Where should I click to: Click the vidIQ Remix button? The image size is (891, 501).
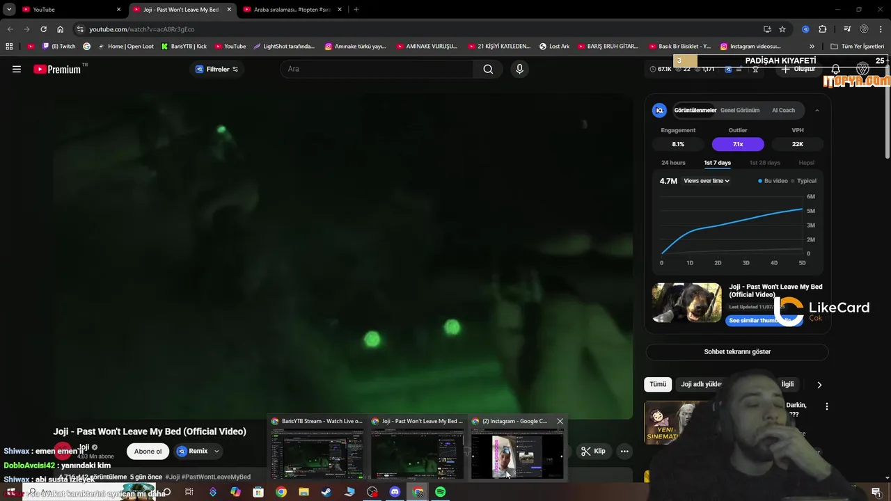(x=192, y=451)
